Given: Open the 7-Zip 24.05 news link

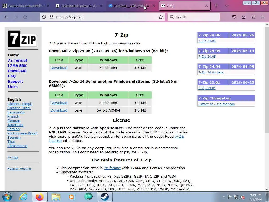Looking at the screenshot, I should click(x=207, y=57).
